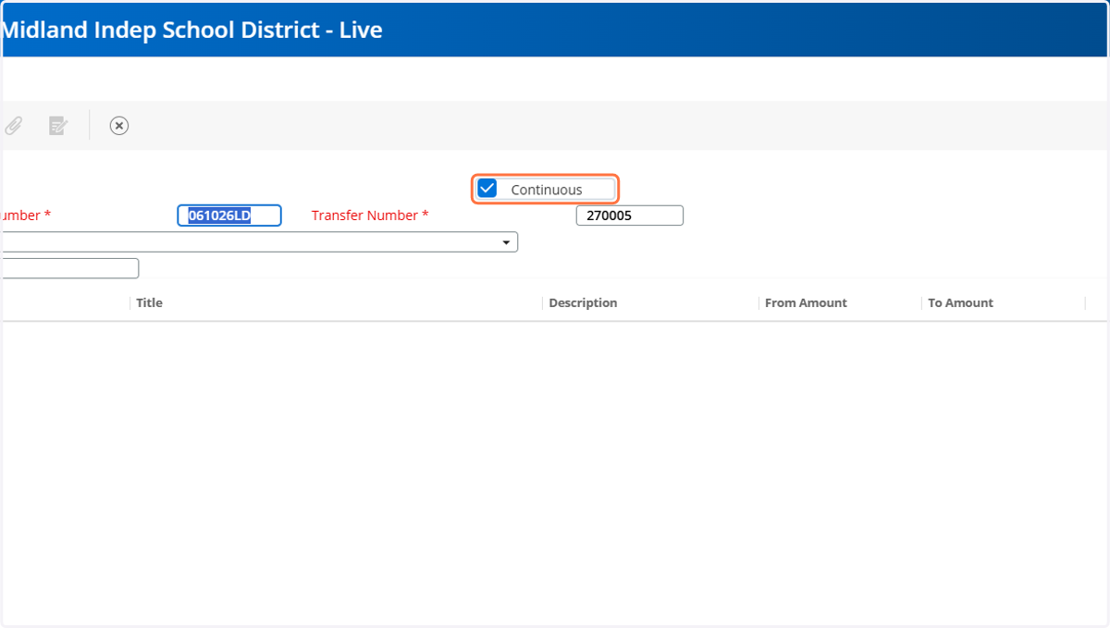Image resolution: width=1110 pixels, height=628 pixels.
Task: Open the wide dropdown arrow below Transfer Number
Action: pyautogui.click(x=506, y=242)
